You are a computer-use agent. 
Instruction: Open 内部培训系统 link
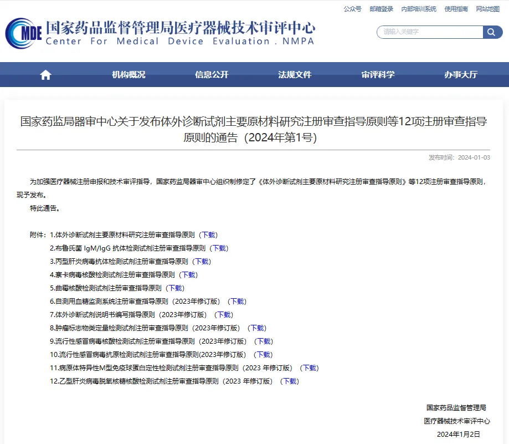click(x=419, y=9)
